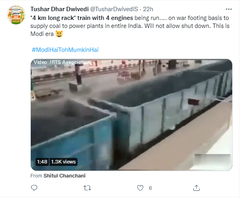241x199 pixels.
Task: Click the 1:48 video duration badge
Action: pos(42,162)
